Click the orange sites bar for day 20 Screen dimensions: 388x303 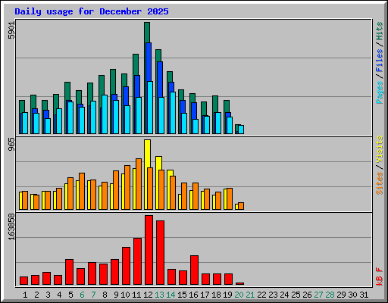tap(241, 206)
